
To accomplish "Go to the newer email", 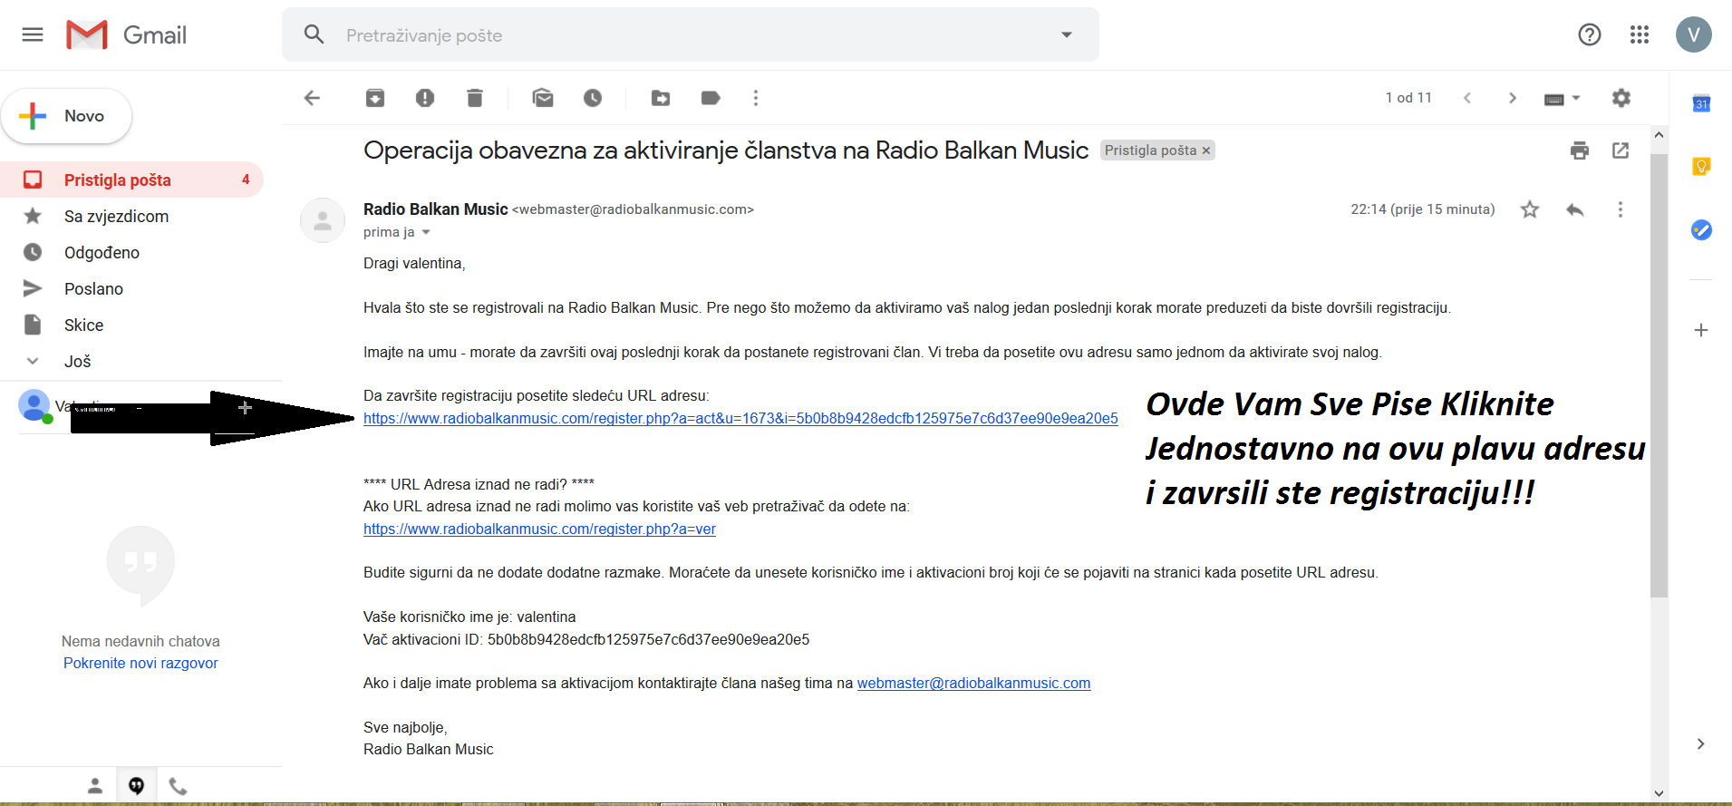I will pyautogui.click(x=1467, y=98).
